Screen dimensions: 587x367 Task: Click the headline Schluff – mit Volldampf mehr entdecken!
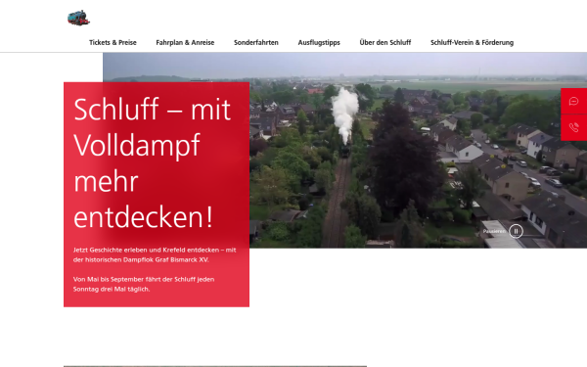click(x=152, y=162)
